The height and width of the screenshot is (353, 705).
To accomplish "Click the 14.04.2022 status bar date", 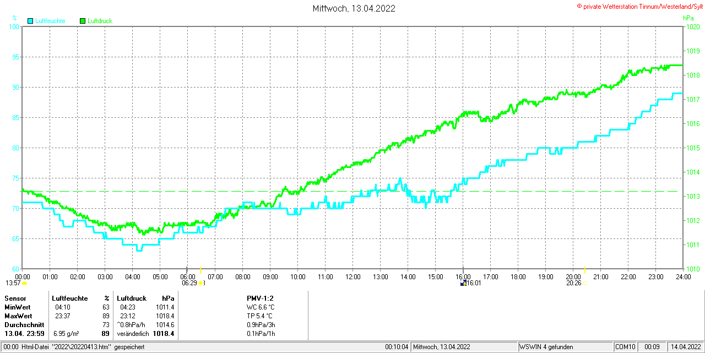I will (x=685, y=347).
